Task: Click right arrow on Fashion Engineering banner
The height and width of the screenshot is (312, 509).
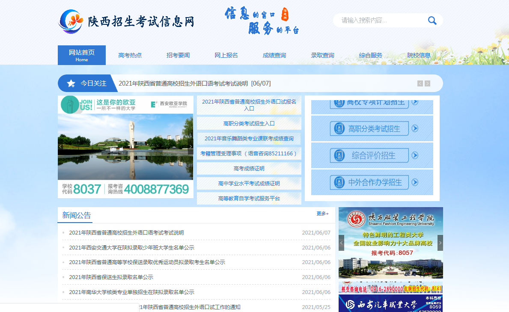Action: (440, 243)
